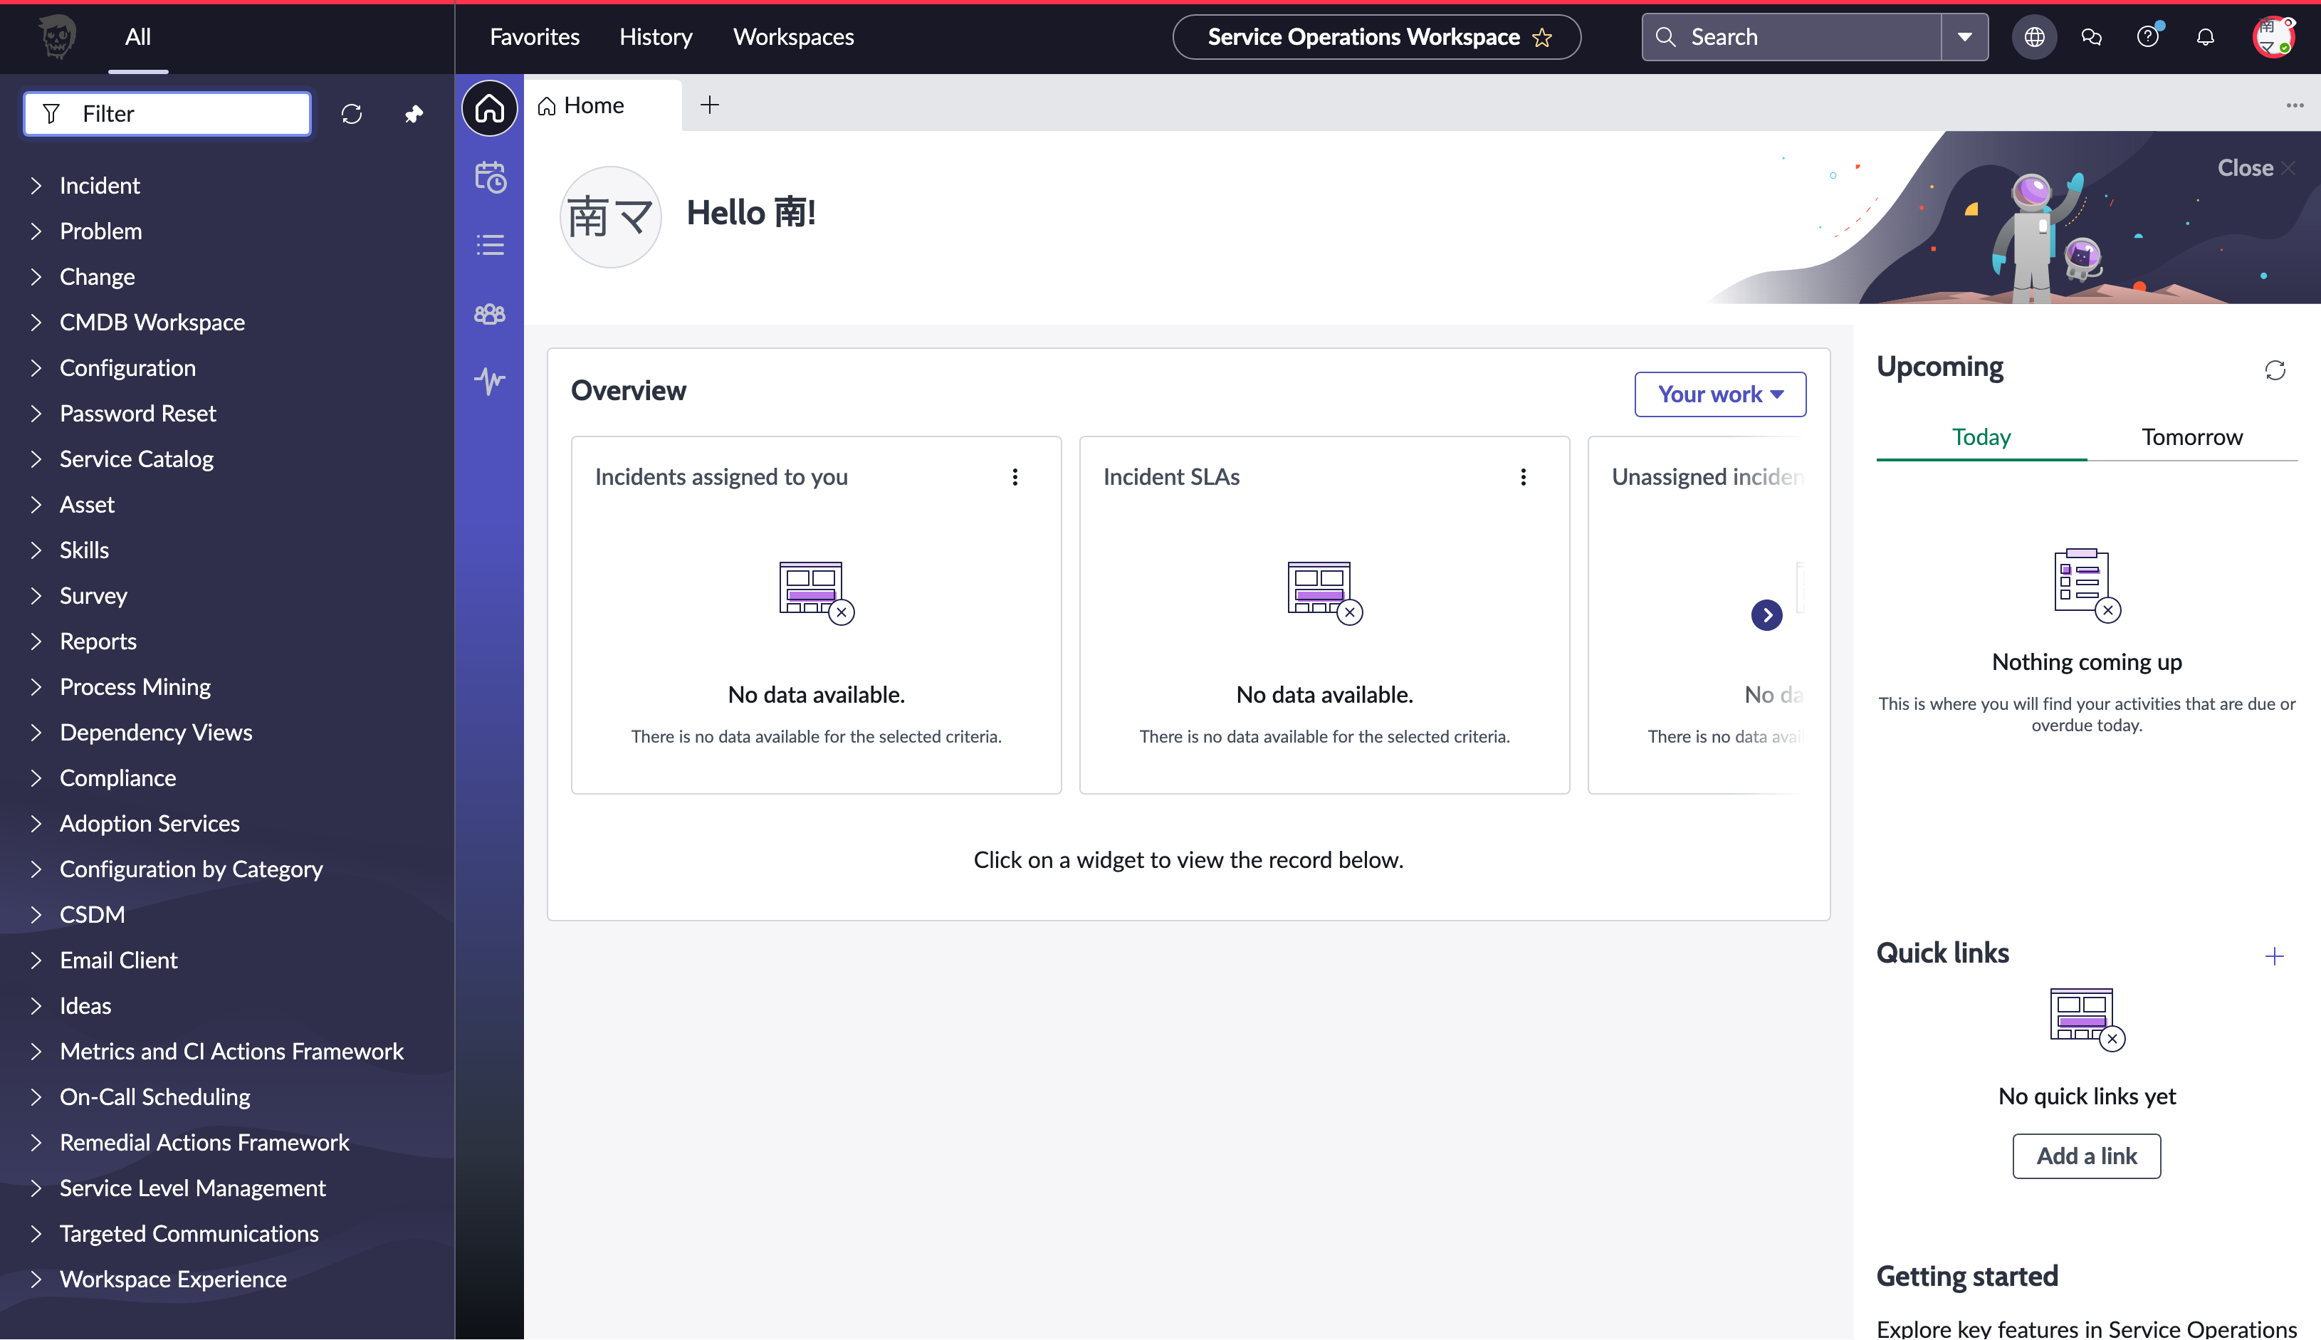This screenshot has height=1340, width=2321.
Task: Open the Workspaces menu
Action: pos(793,37)
